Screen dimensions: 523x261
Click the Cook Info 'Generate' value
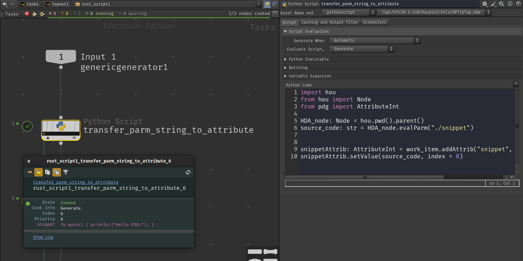click(71, 208)
